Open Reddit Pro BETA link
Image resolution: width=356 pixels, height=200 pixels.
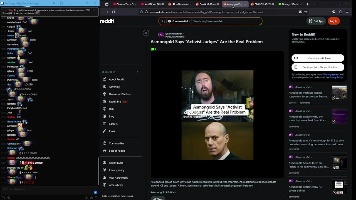(x=115, y=102)
